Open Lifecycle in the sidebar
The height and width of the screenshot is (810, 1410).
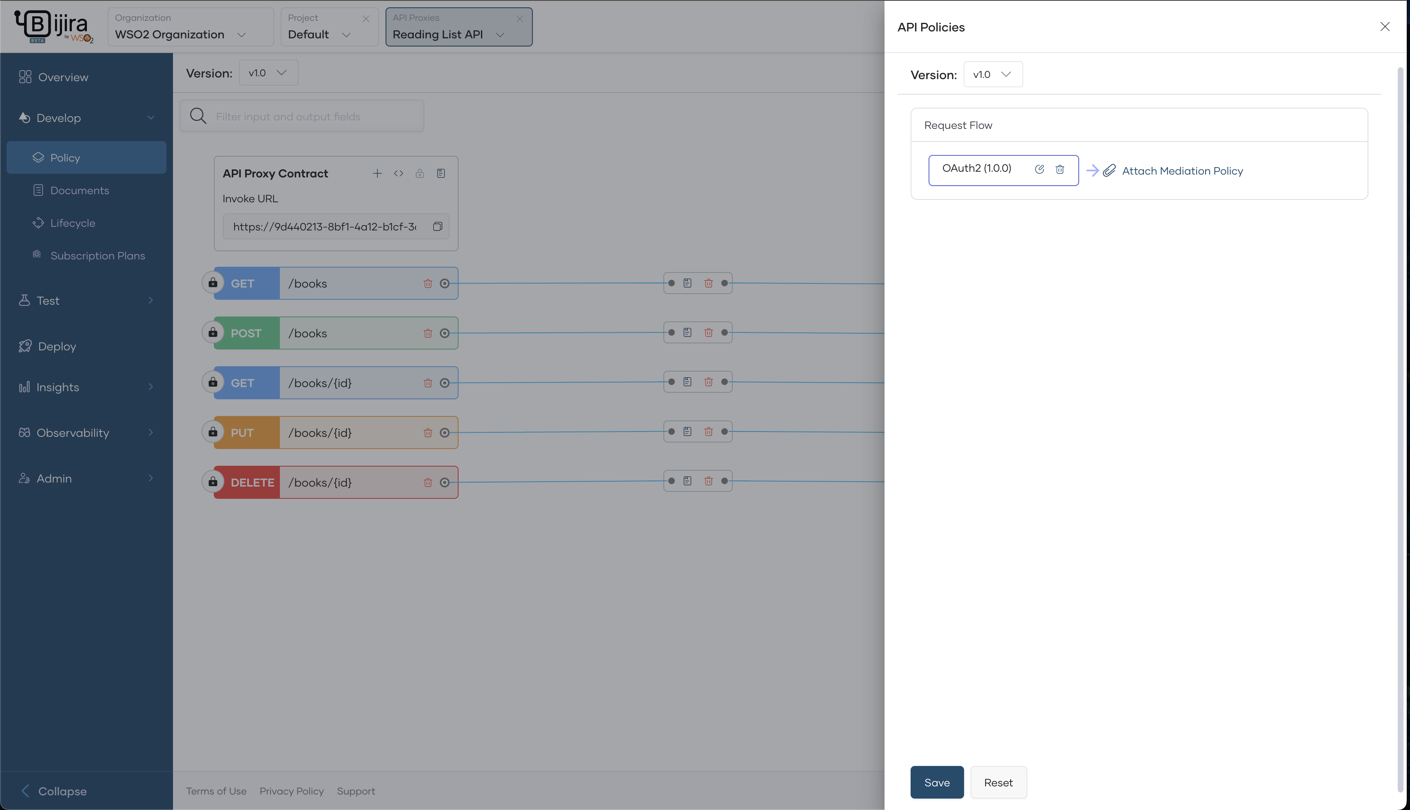72,223
